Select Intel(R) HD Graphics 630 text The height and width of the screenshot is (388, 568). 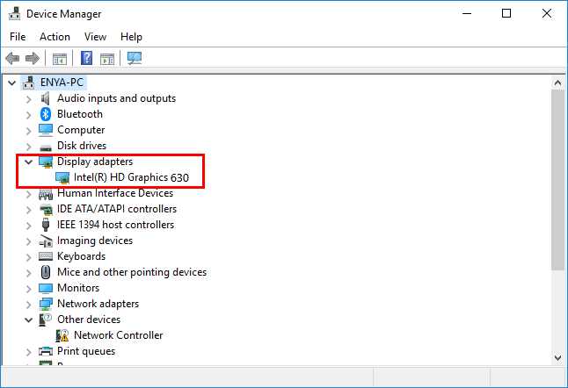[131, 177]
